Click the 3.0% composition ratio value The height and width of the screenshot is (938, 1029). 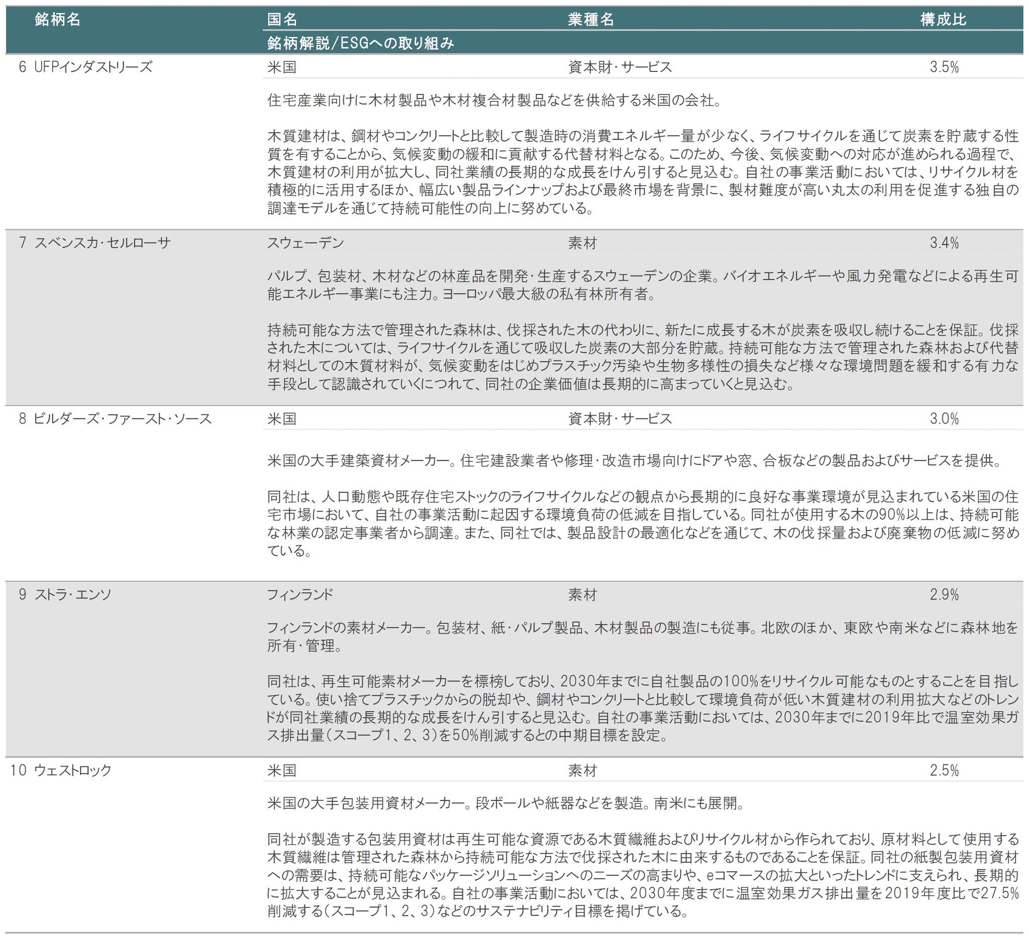tap(944, 419)
